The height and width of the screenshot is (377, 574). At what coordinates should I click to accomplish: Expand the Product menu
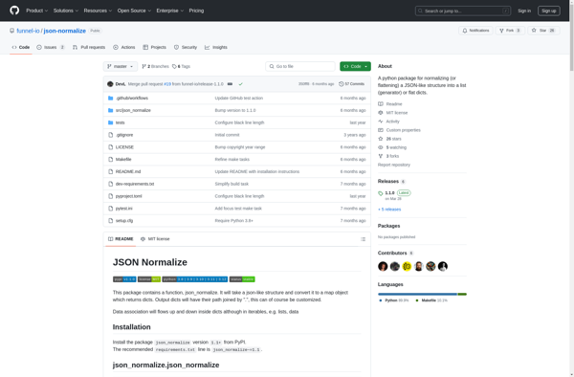click(x=36, y=11)
